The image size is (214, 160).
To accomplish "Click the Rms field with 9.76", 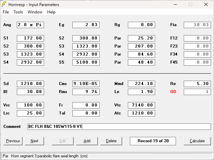I will (x=86, y=92).
